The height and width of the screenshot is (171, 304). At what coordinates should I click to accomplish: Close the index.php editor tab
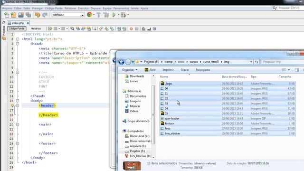tap(28, 23)
